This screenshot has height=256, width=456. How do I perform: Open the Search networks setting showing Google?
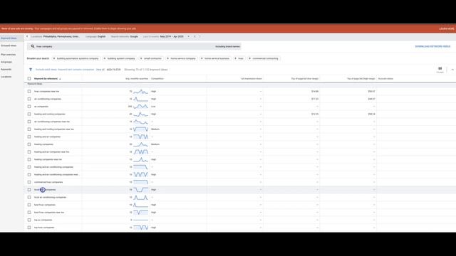point(125,36)
